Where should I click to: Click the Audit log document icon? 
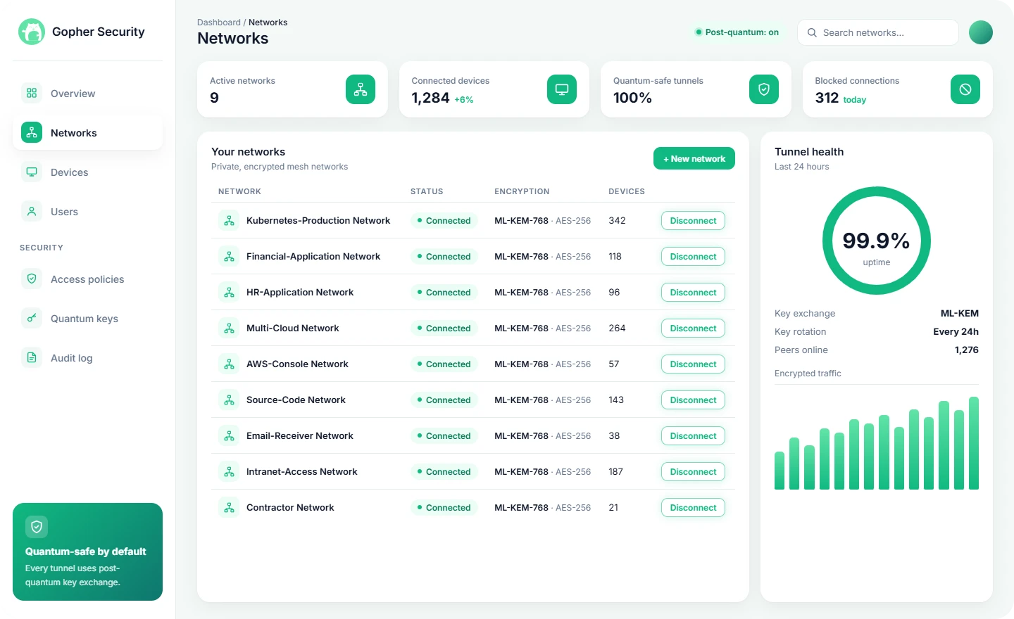[x=32, y=357]
